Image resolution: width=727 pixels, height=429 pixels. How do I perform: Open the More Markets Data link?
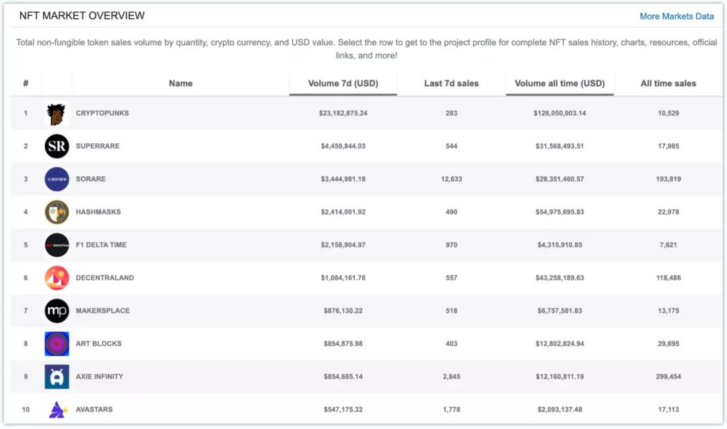677,16
